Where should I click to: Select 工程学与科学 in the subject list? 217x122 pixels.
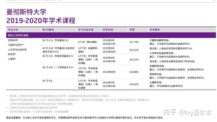[16, 45]
